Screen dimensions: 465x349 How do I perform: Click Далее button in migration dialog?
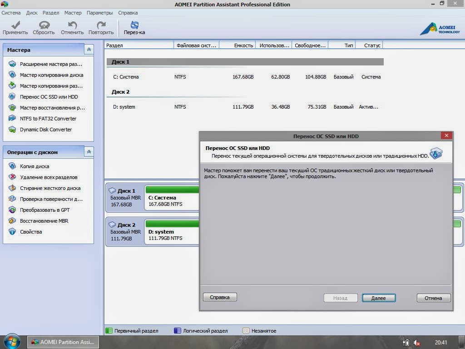[x=379, y=298]
